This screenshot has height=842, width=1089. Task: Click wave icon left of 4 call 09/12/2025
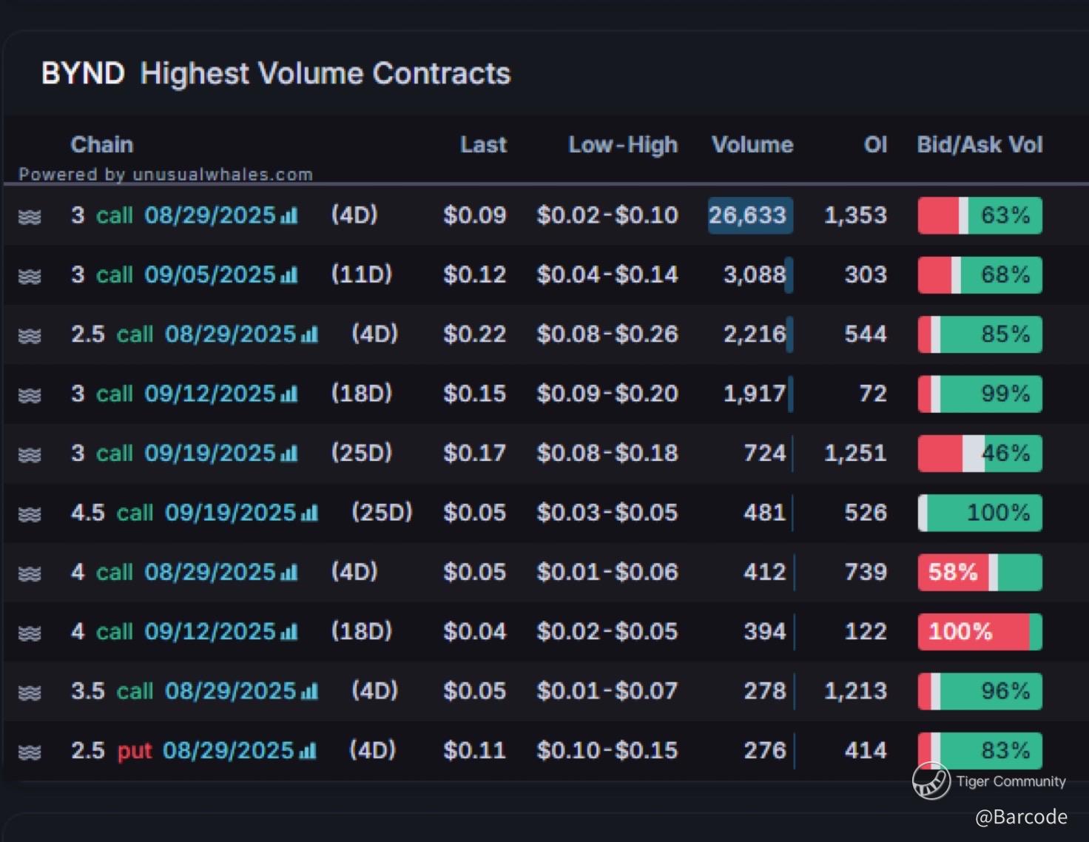[x=29, y=633]
